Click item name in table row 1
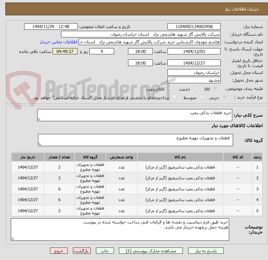This screenshot has height=260, width=268. tap(180, 167)
